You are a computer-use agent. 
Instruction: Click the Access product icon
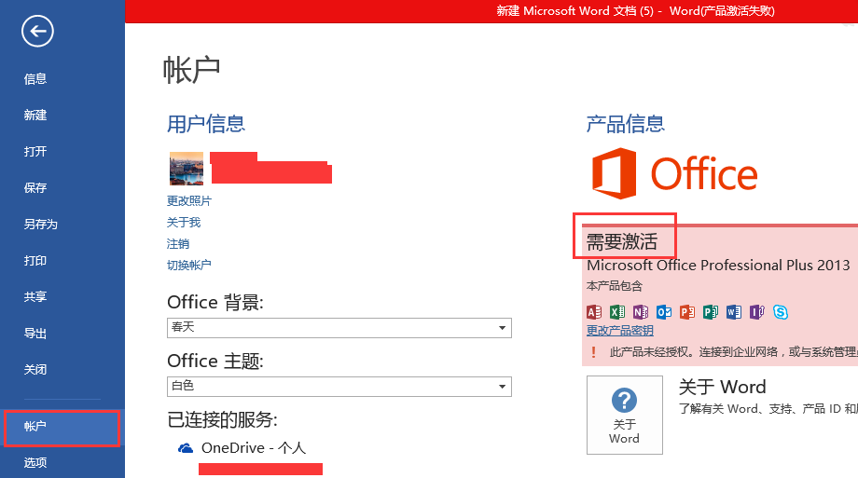coord(594,312)
